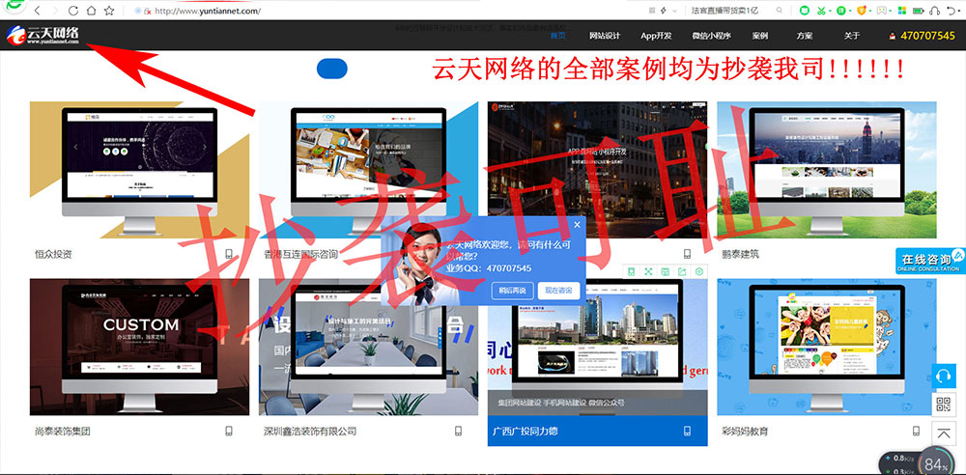Open the 微信小程序 navigation item
The image size is (966, 475).
click(x=712, y=36)
